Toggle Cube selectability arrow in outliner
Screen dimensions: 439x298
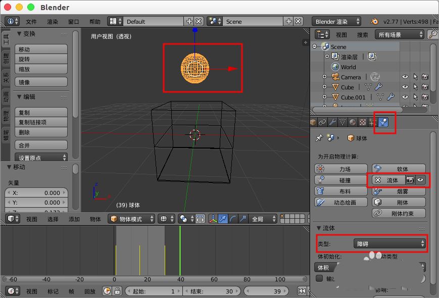click(x=416, y=87)
